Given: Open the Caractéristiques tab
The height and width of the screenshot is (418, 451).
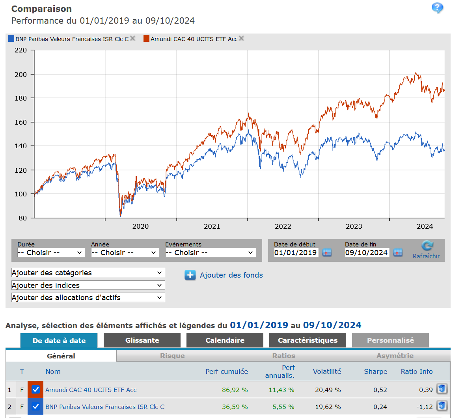Looking at the screenshot, I should click(x=308, y=340).
